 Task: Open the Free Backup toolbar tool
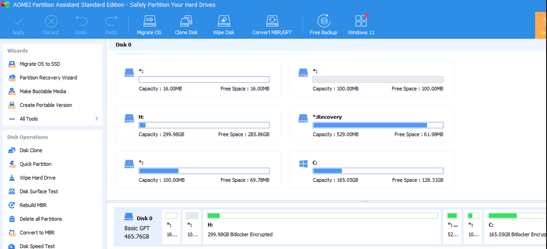[x=324, y=25]
